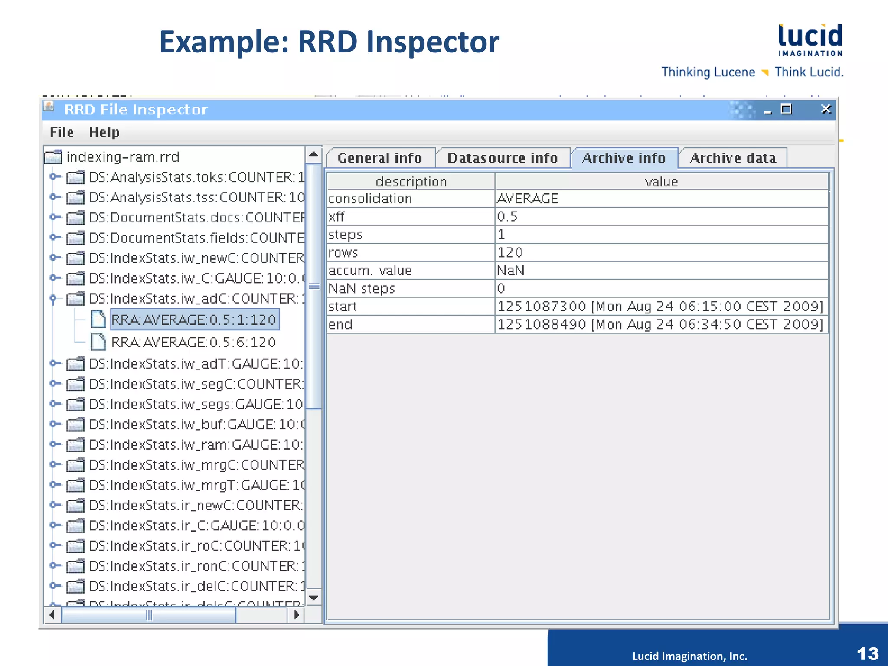Viewport: 888px width, 666px height.
Task: Select the Archive info tab
Action: (624, 158)
